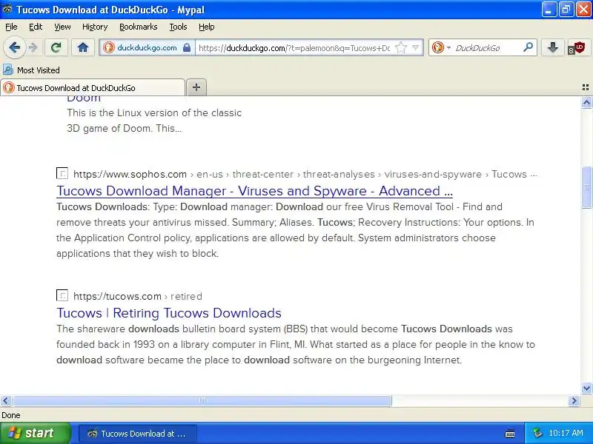The width and height of the screenshot is (593, 444).
Task: Click the vertical scrollbar up arrow
Action: [586, 102]
